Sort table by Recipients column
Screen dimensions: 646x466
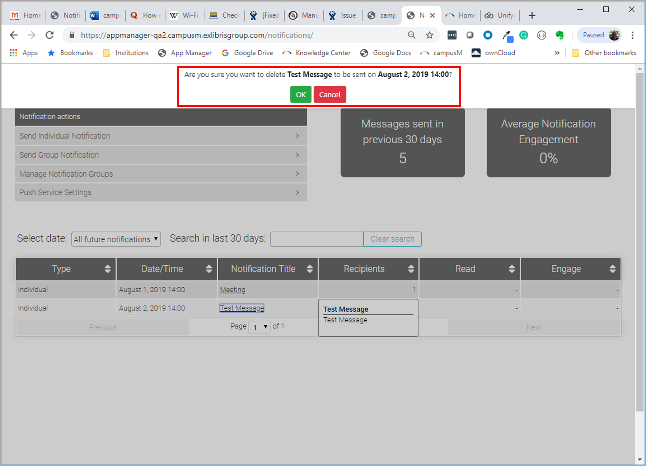click(x=368, y=269)
